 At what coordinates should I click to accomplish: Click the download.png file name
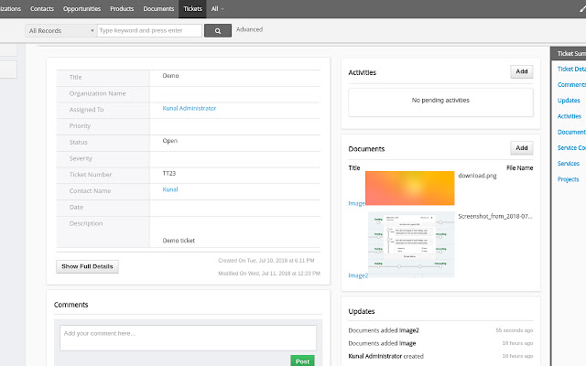tap(477, 176)
